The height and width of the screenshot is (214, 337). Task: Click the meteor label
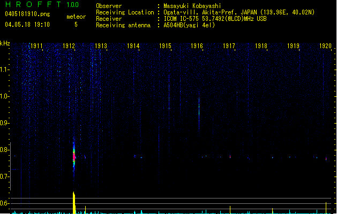point(76,17)
